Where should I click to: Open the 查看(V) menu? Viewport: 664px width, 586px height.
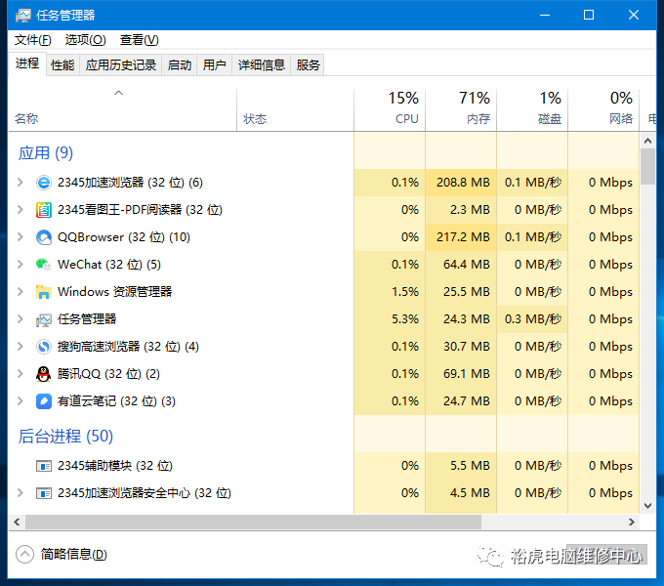point(139,40)
